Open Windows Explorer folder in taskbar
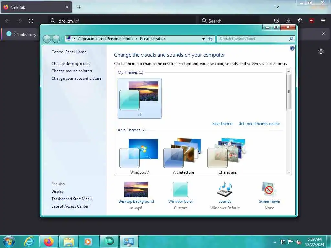 pos(69,242)
